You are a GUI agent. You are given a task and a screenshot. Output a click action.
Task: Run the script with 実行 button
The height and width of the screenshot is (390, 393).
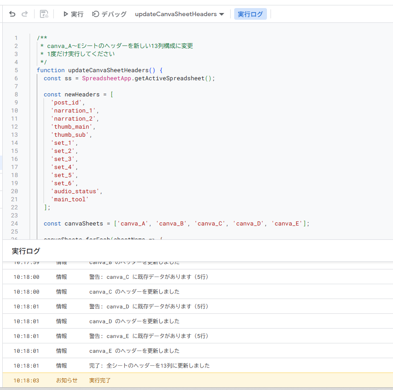point(73,14)
